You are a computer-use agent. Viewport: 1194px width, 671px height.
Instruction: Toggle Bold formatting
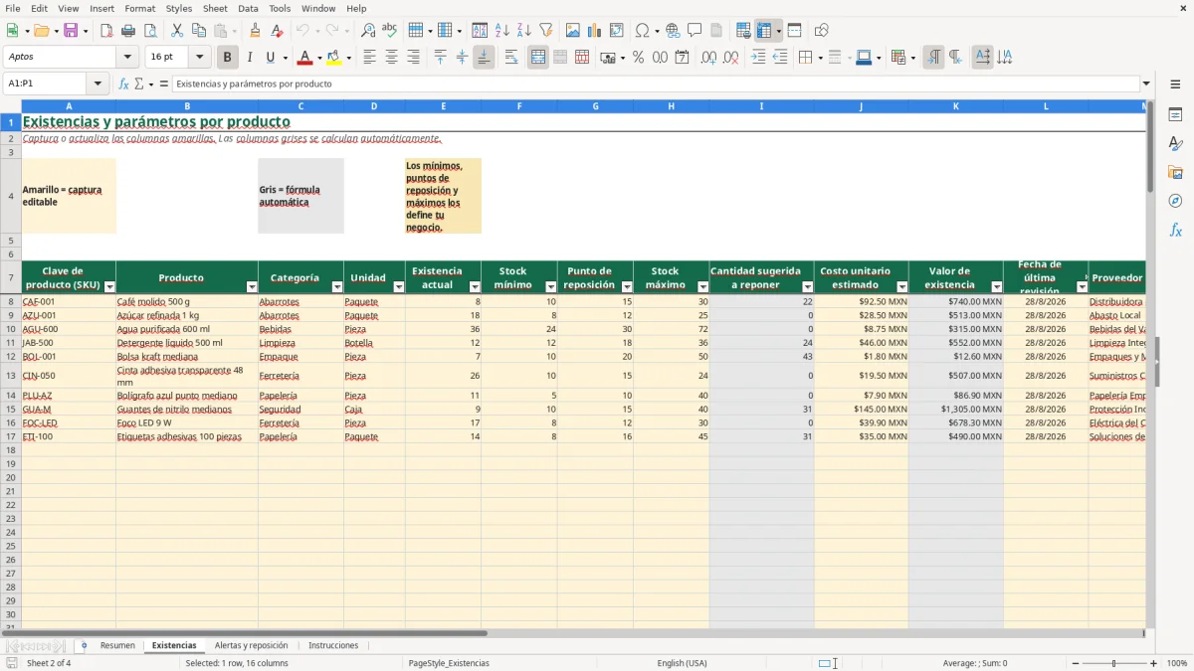(228, 58)
